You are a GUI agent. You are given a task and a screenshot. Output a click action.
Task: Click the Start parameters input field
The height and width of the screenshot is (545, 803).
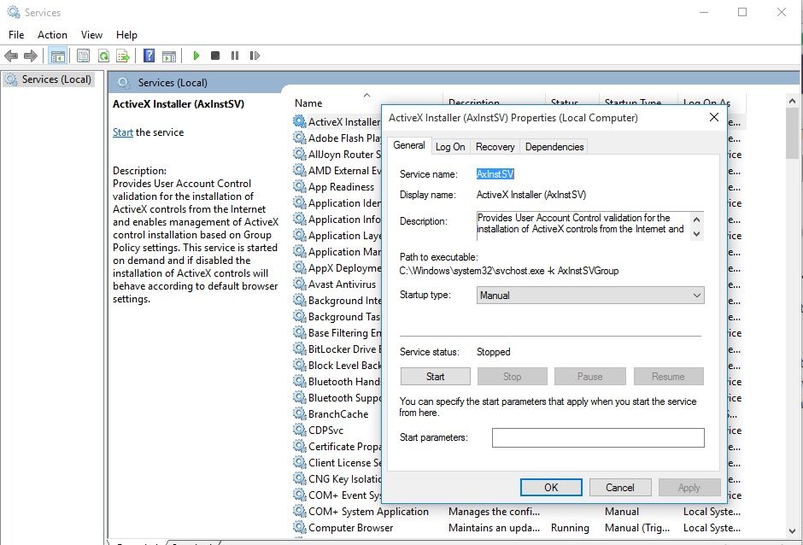[x=598, y=438]
